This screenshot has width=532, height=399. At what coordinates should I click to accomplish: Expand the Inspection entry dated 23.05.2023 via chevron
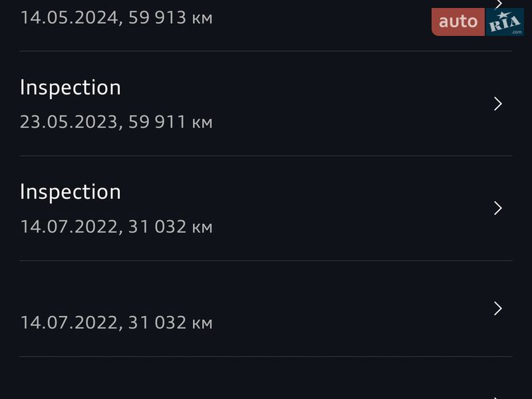coord(497,104)
